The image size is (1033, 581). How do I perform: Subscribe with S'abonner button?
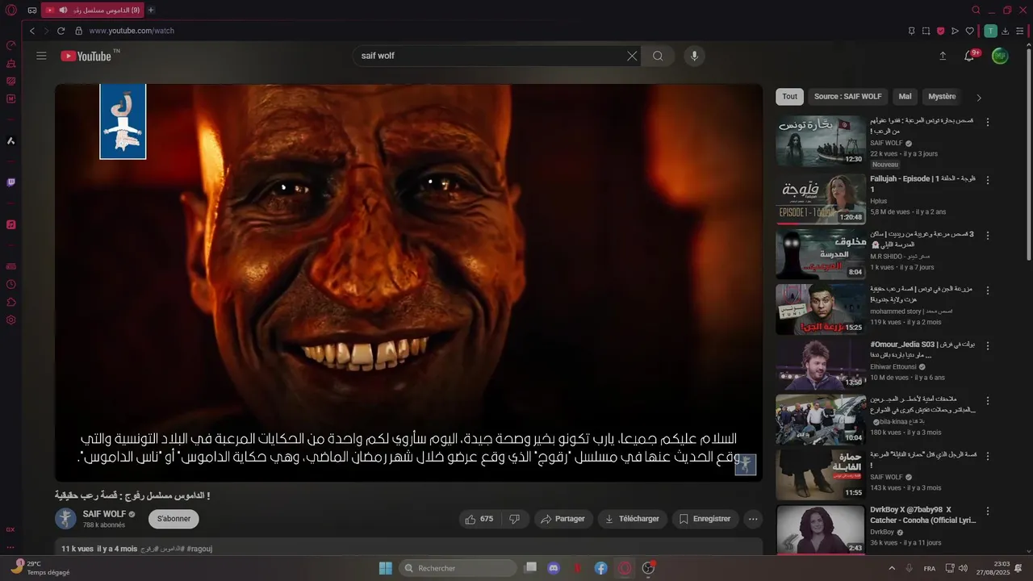tap(174, 519)
